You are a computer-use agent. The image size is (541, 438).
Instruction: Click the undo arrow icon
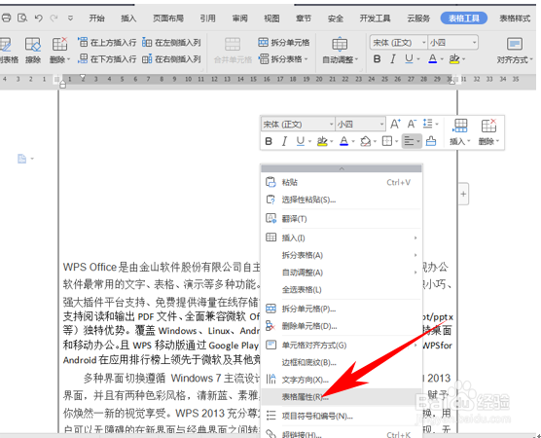pyautogui.click(x=38, y=18)
